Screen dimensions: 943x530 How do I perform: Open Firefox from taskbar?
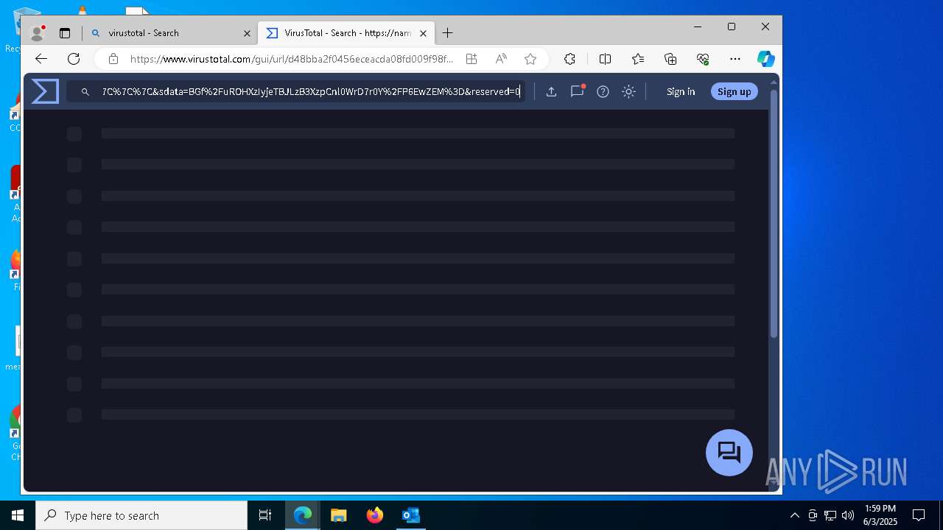[375, 515]
